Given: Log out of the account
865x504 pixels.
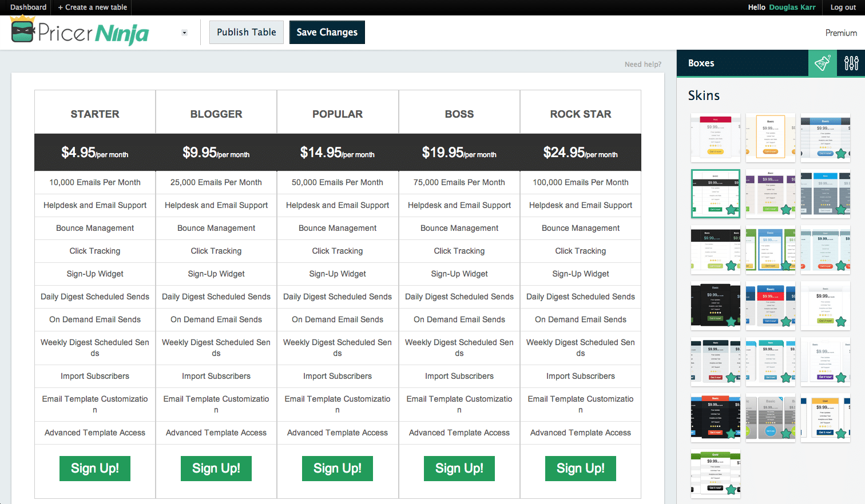Looking at the screenshot, I should (843, 7).
